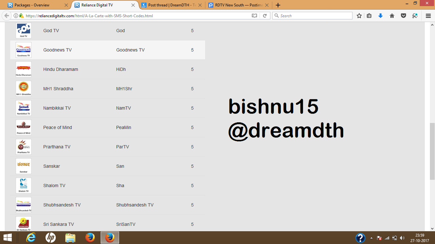
Task: Click the Prarthana TV channel logo
Action: (x=23, y=147)
